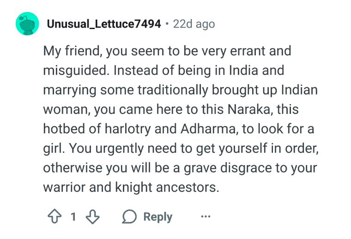This screenshot has width=351, height=239.
Task: Click the green Reddit avatar icon
Action: [27, 24]
